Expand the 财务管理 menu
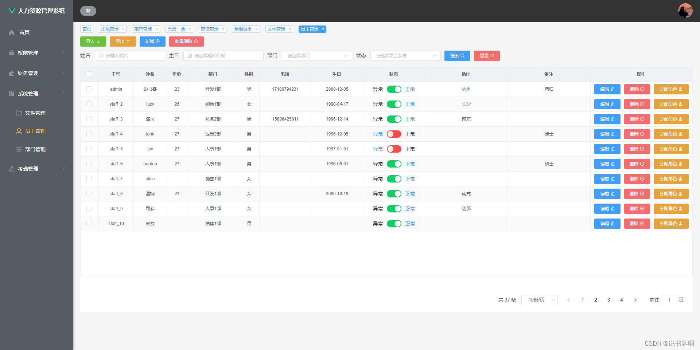This screenshot has width=700, height=350. point(36,73)
